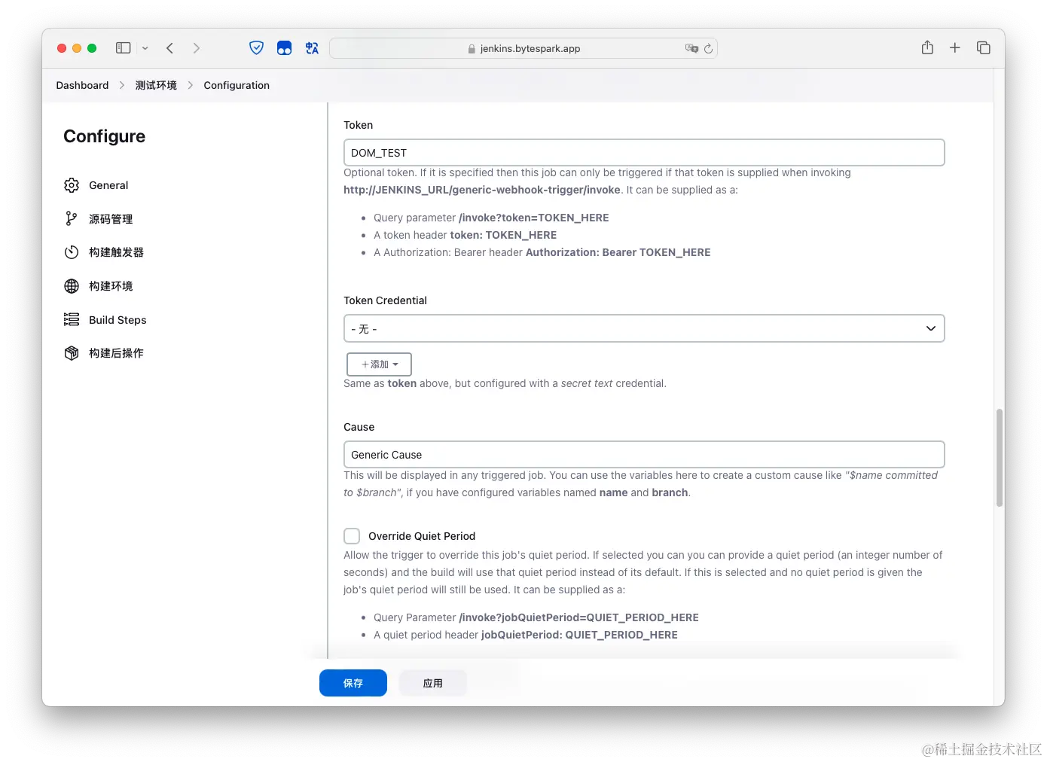Image resolution: width=1047 pixels, height=762 pixels.
Task: Open the blue shield privacy extension
Action: pyautogui.click(x=257, y=48)
